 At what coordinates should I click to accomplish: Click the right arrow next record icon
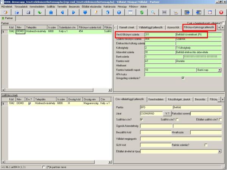74,12
